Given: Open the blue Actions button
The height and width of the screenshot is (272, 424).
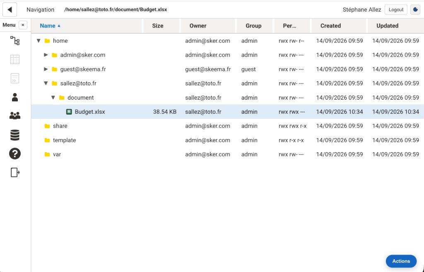Looking at the screenshot, I should 401,261.
